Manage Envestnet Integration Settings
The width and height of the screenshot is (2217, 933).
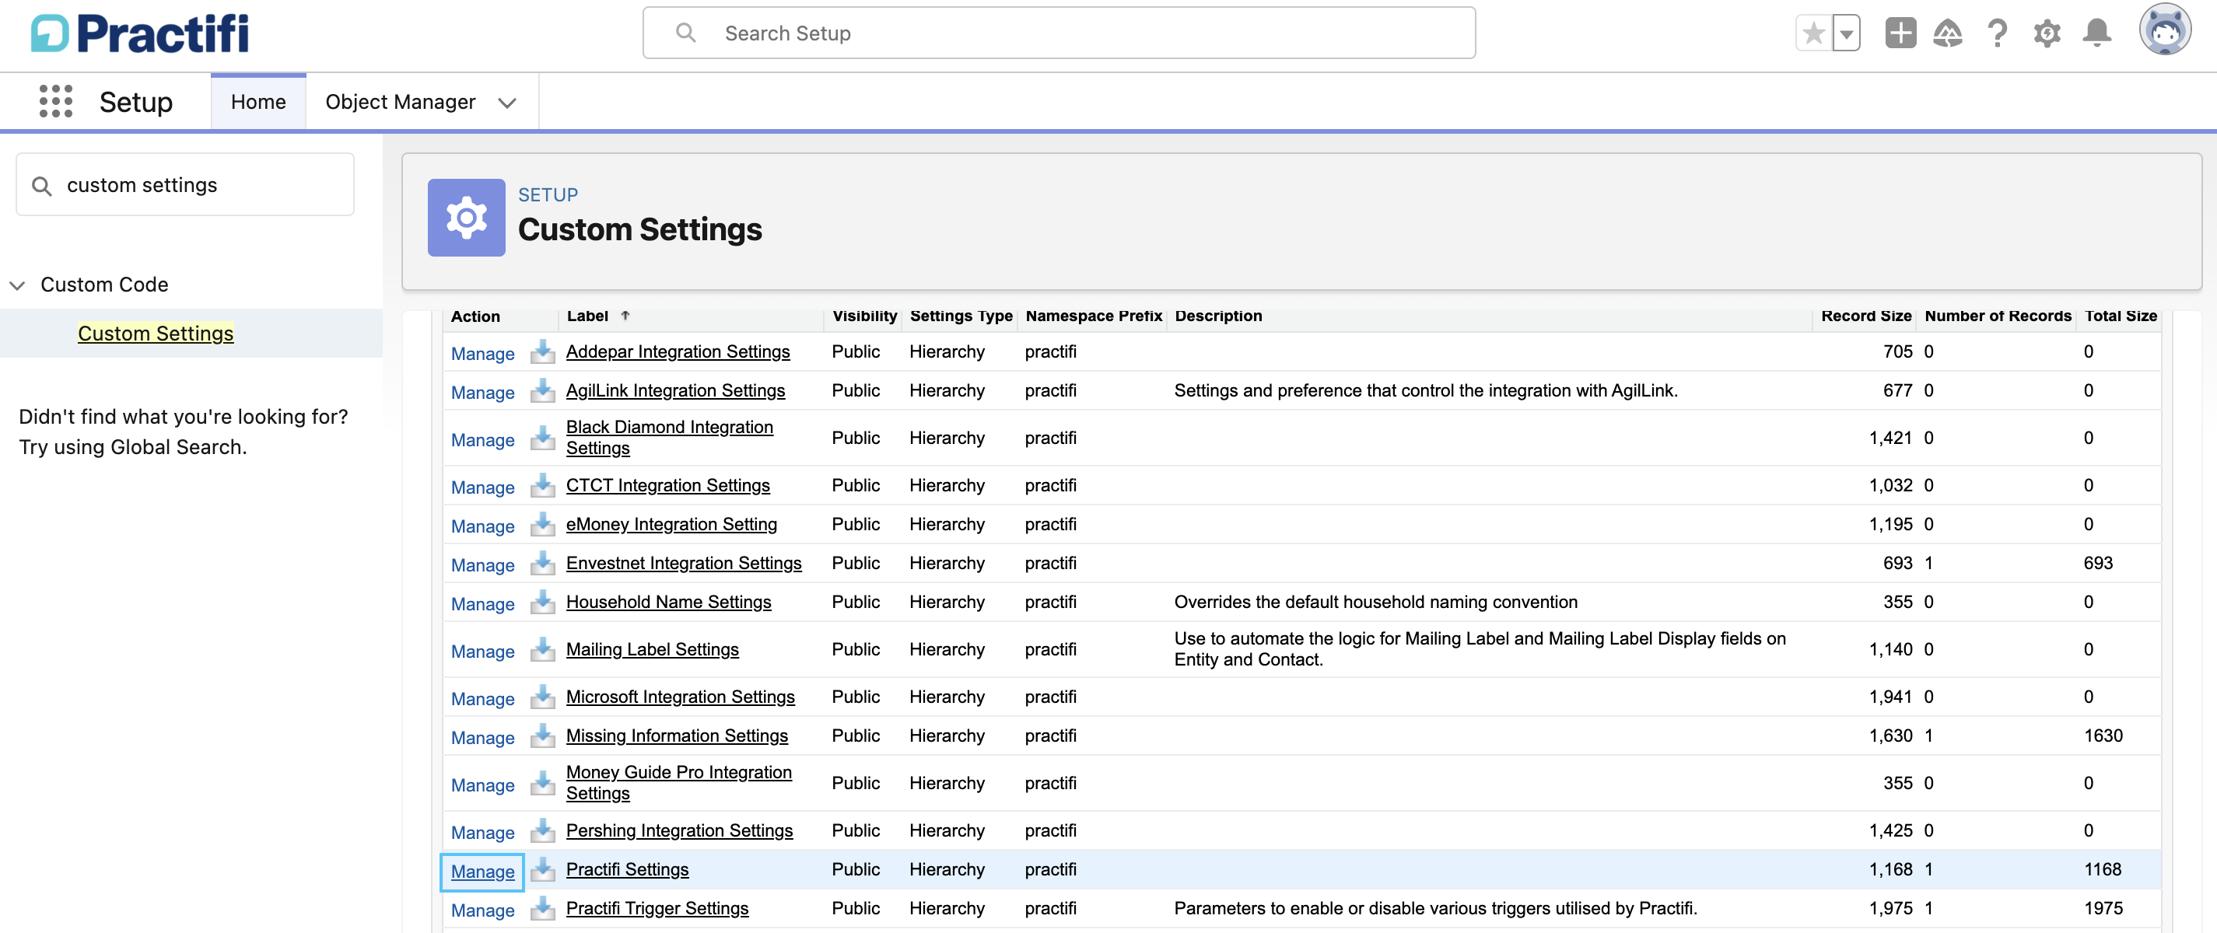pyautogui.click(x=482, y=565)
